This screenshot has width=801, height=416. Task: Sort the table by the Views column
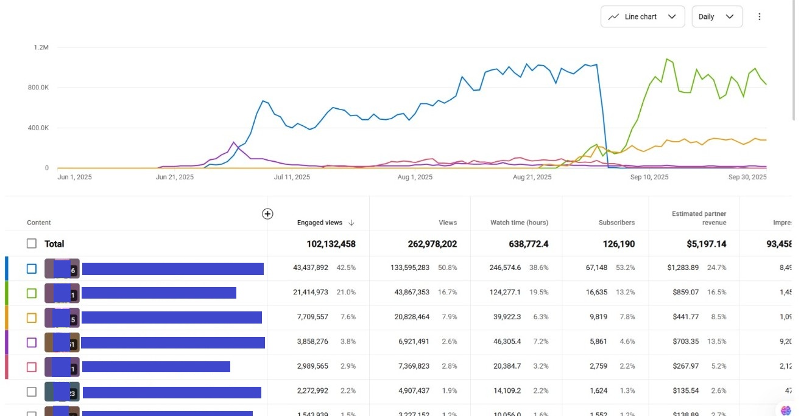[448, 223]
